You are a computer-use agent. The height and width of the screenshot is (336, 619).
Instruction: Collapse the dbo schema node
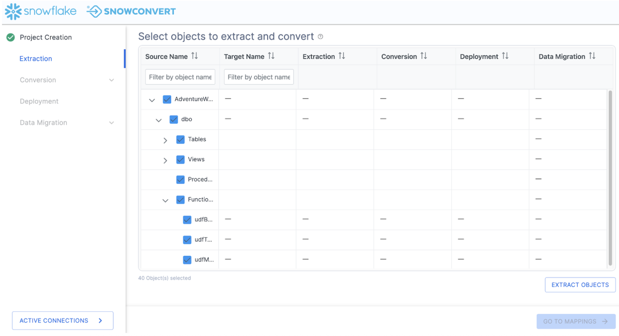(158, 120)
